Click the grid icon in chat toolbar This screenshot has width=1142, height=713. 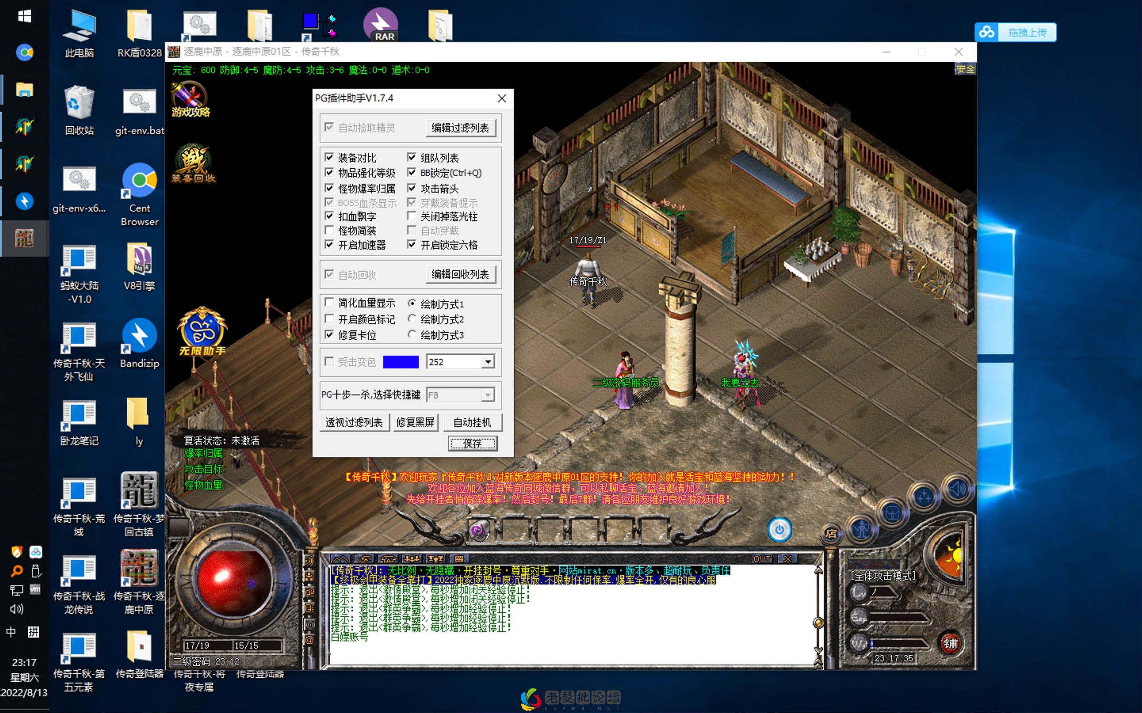point(459,559)
